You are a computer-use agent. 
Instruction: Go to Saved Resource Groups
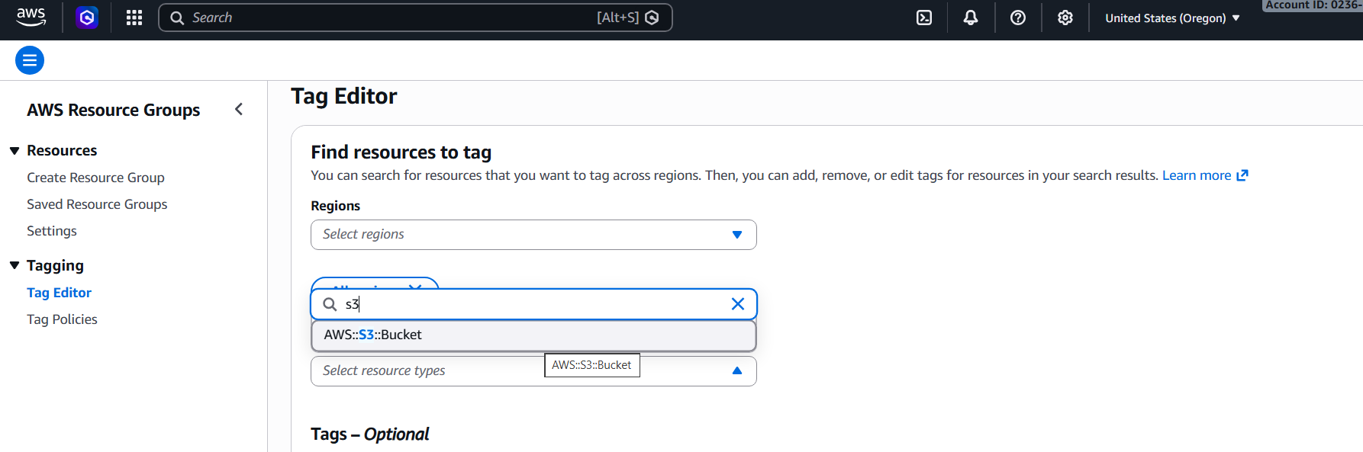[x=97, y=204]
